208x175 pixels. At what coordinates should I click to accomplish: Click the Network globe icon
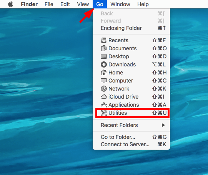pos(103,89)
